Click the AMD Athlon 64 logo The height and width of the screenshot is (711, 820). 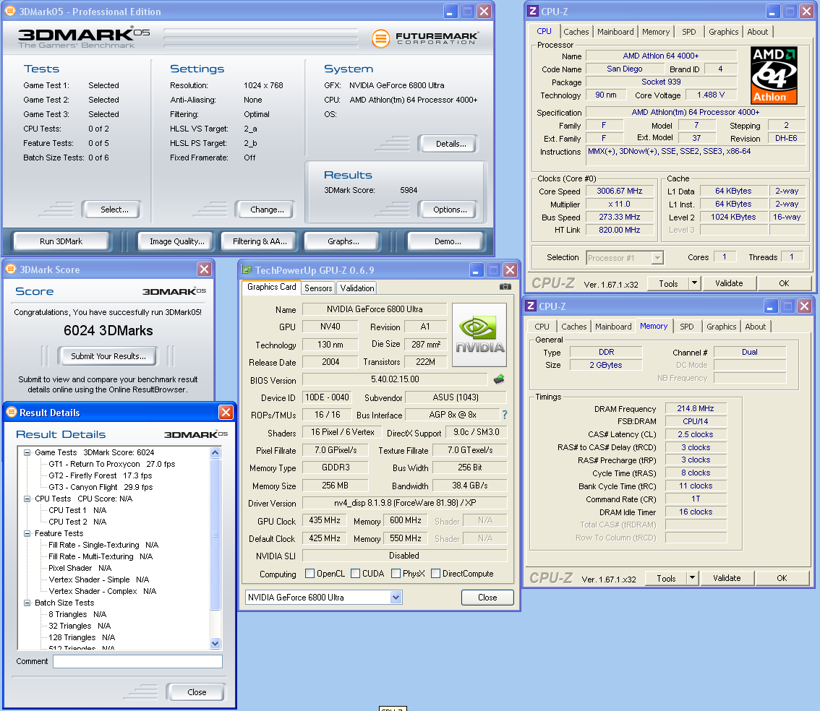(774, 75)
